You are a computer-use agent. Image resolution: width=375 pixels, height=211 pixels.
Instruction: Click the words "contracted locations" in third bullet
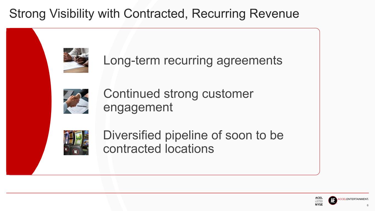[158, 149]
